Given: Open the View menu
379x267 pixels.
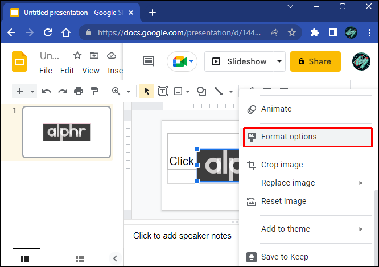Looking at the screenshot, I should (x=90, y=71).
